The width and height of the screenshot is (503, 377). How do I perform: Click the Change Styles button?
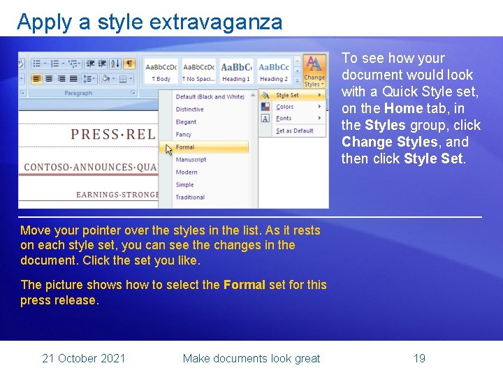pyautogui.click(x=314, y=71)
